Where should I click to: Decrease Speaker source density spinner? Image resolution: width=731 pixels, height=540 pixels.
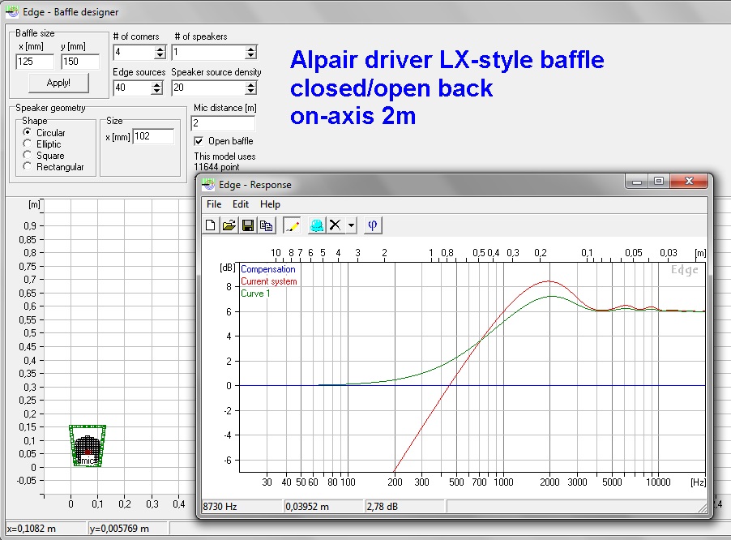click(250, 91)
